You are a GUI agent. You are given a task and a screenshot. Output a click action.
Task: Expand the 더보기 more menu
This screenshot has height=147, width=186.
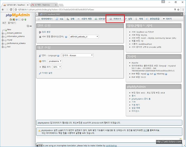[x=167, y=19]
